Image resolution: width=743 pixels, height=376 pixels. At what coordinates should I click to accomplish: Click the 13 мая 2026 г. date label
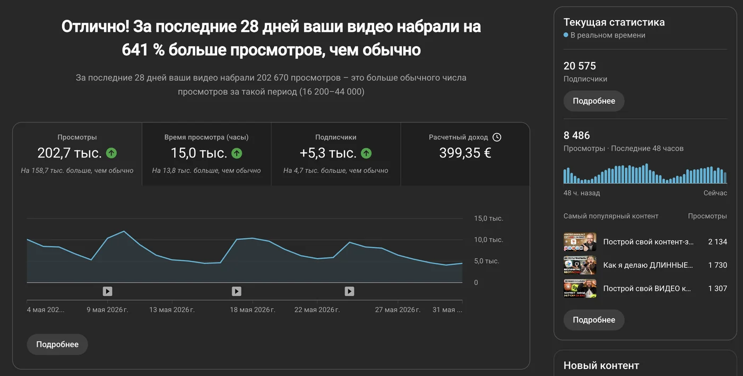click(171, 310)
